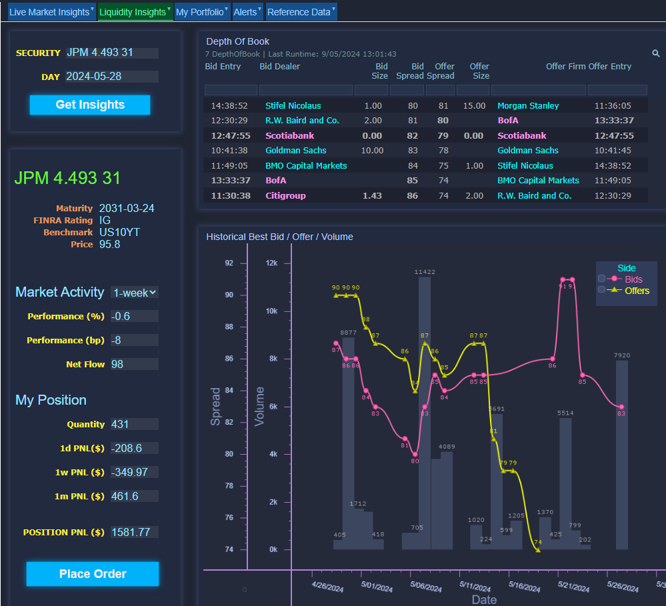The height and width of the screenshot is (606, 666).
Task: Click the Maturity value 2031-03-24
Action: pyautogui.click(x=127, y=209)
